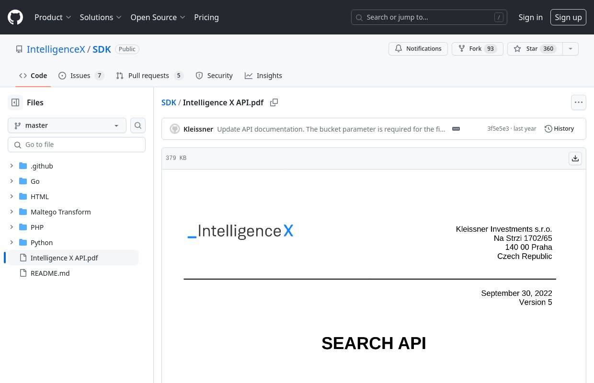Click the Version 5 text
594x383 pixels.
point(536,303)
